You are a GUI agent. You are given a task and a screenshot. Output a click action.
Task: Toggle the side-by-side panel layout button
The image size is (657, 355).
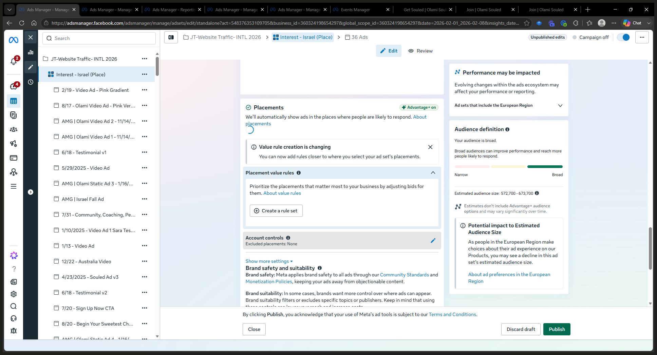171,37
